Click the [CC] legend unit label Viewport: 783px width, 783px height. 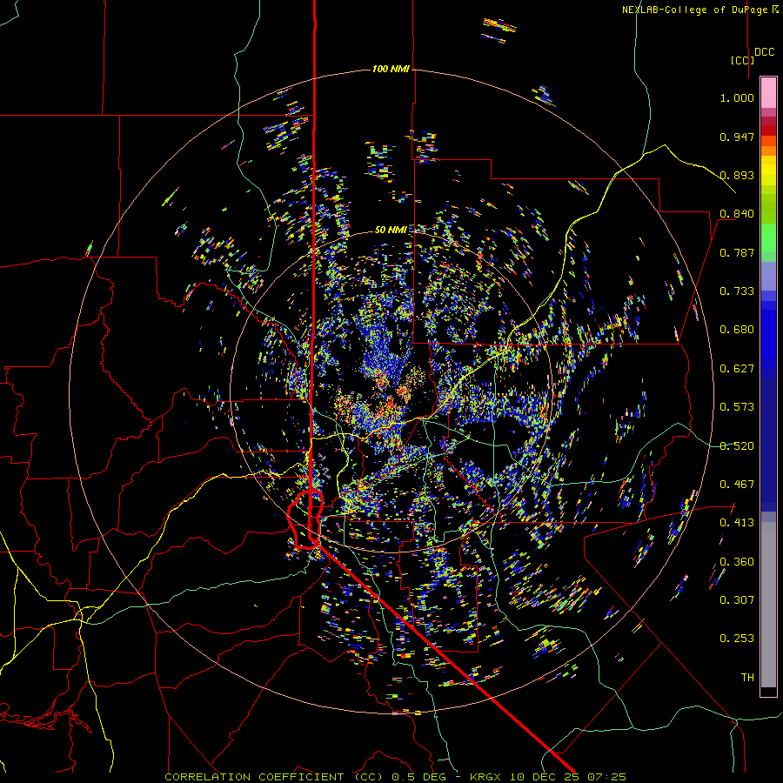[x=742, y=60]
